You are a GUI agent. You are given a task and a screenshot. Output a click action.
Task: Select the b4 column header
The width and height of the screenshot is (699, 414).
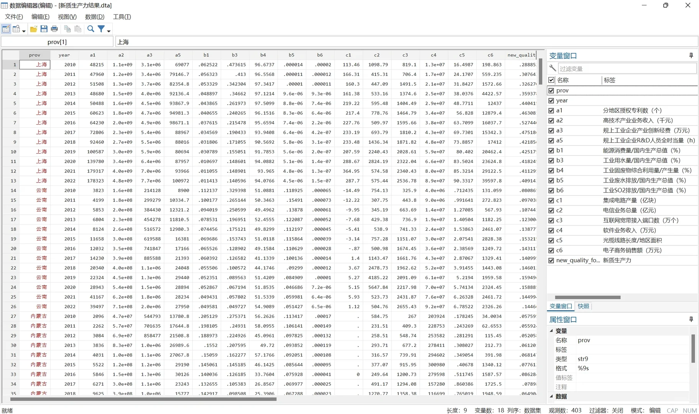point(263,55)
